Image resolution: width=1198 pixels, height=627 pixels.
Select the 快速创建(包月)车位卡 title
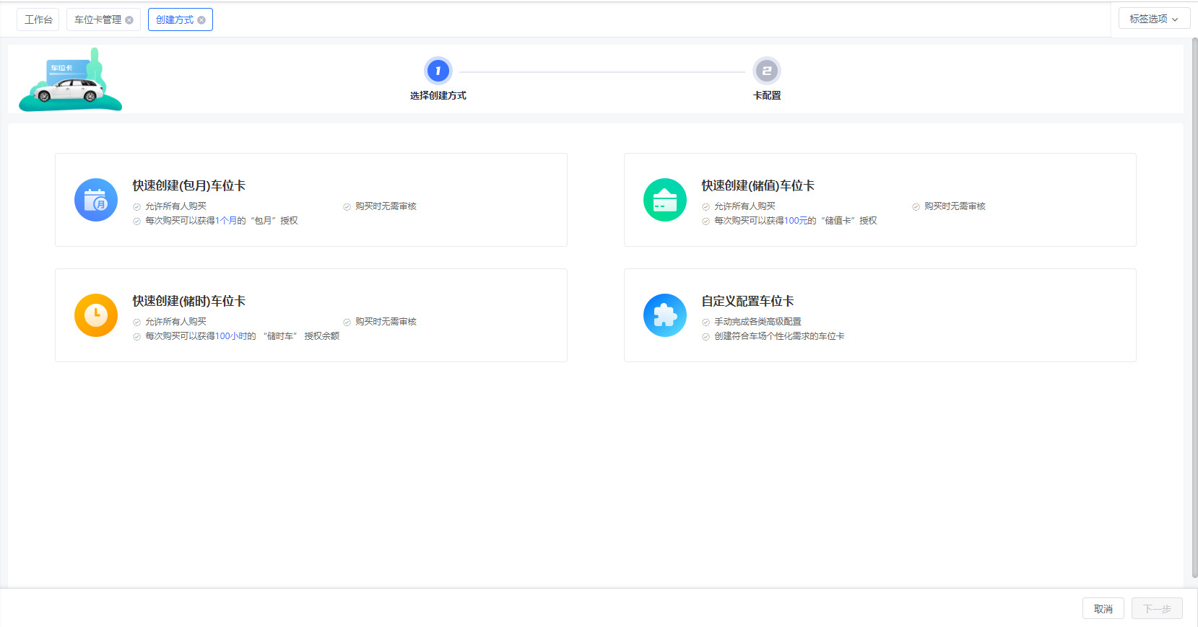(188, 185)
